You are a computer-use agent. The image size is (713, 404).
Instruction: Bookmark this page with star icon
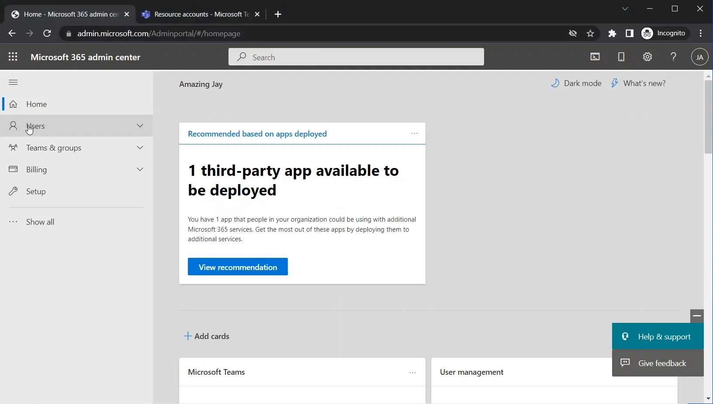click(591, 34)
